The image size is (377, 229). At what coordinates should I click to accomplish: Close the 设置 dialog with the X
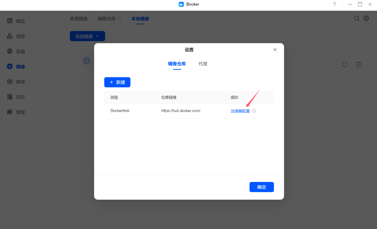[x=275, y=50]
